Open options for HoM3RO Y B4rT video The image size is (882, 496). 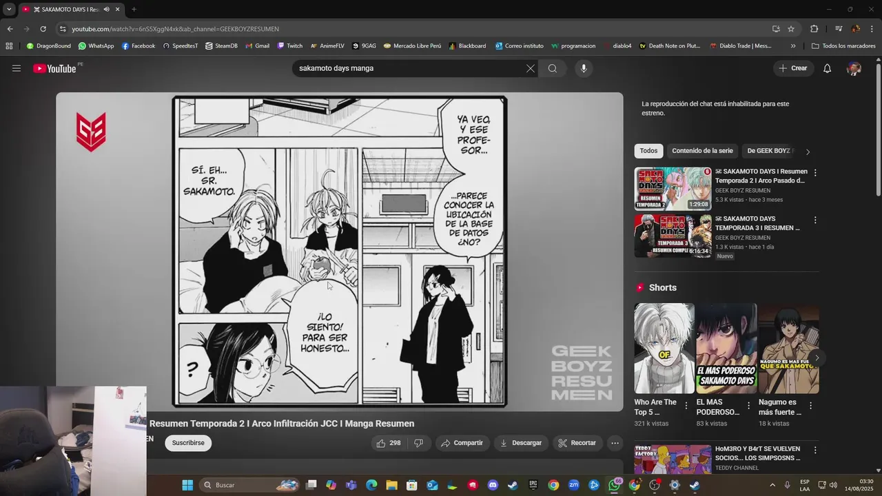point(815,451)
